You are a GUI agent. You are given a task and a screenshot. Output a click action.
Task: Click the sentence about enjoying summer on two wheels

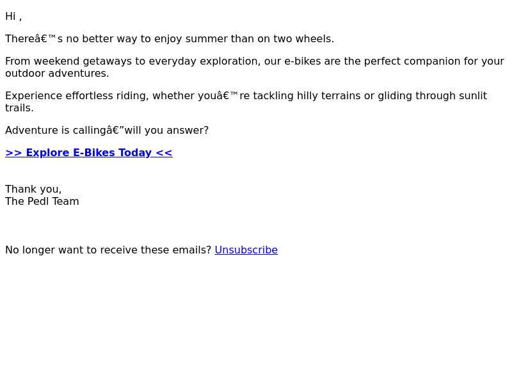(x=170, y=38)
